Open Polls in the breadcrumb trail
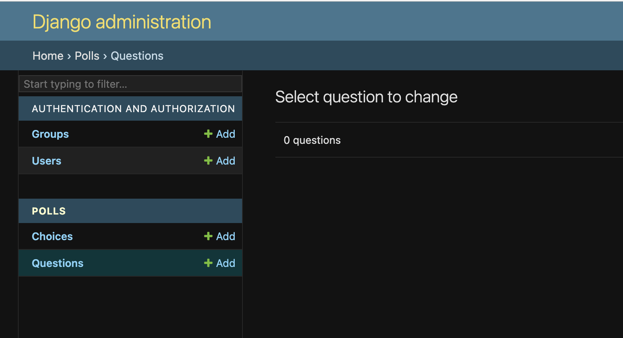Screen dimensions: 623x338 87,56
